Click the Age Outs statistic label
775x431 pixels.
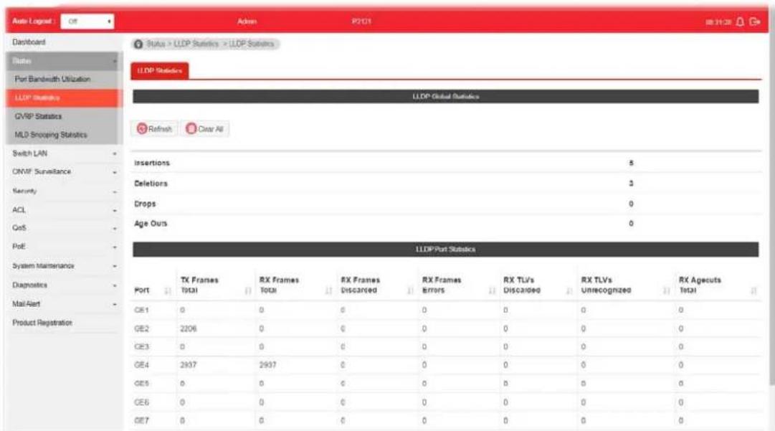[x=151, y=224]
